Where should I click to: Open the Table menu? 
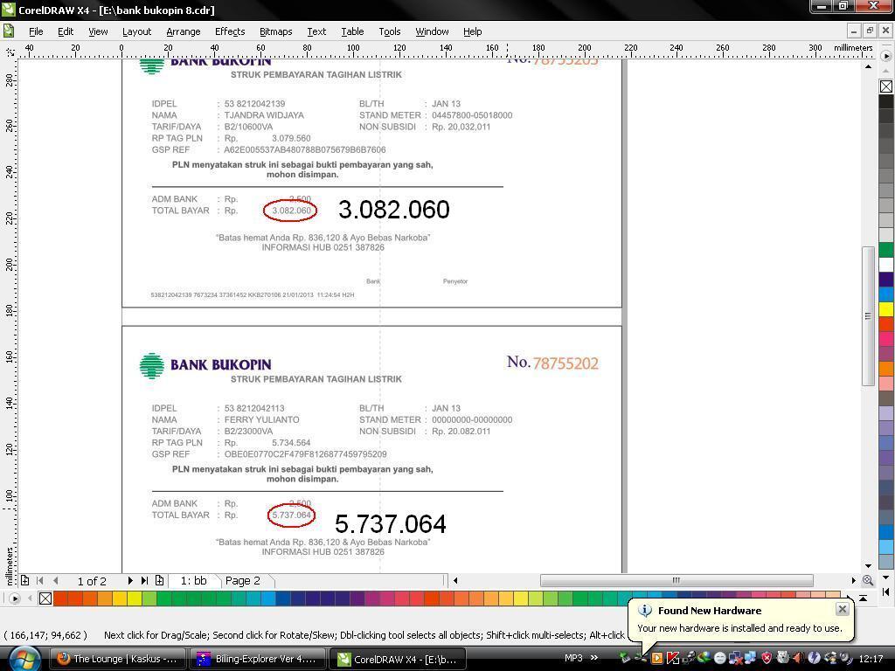(352, 31)
